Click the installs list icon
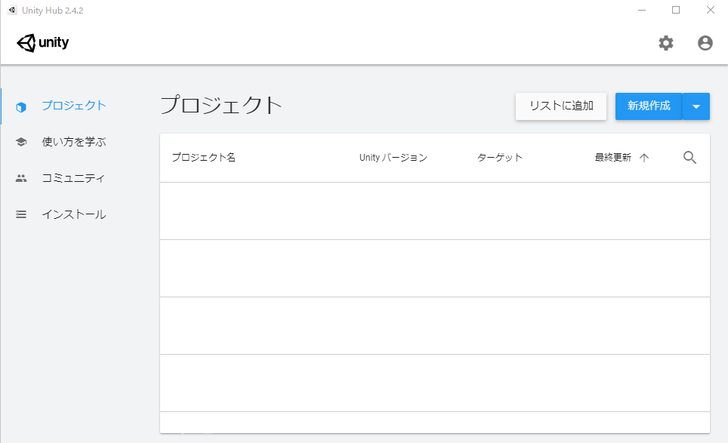 (x=21, y=214)
